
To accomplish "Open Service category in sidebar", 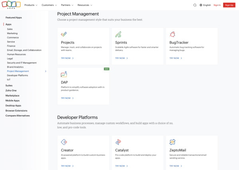I will pyautogui.click(x=11, y=42).
